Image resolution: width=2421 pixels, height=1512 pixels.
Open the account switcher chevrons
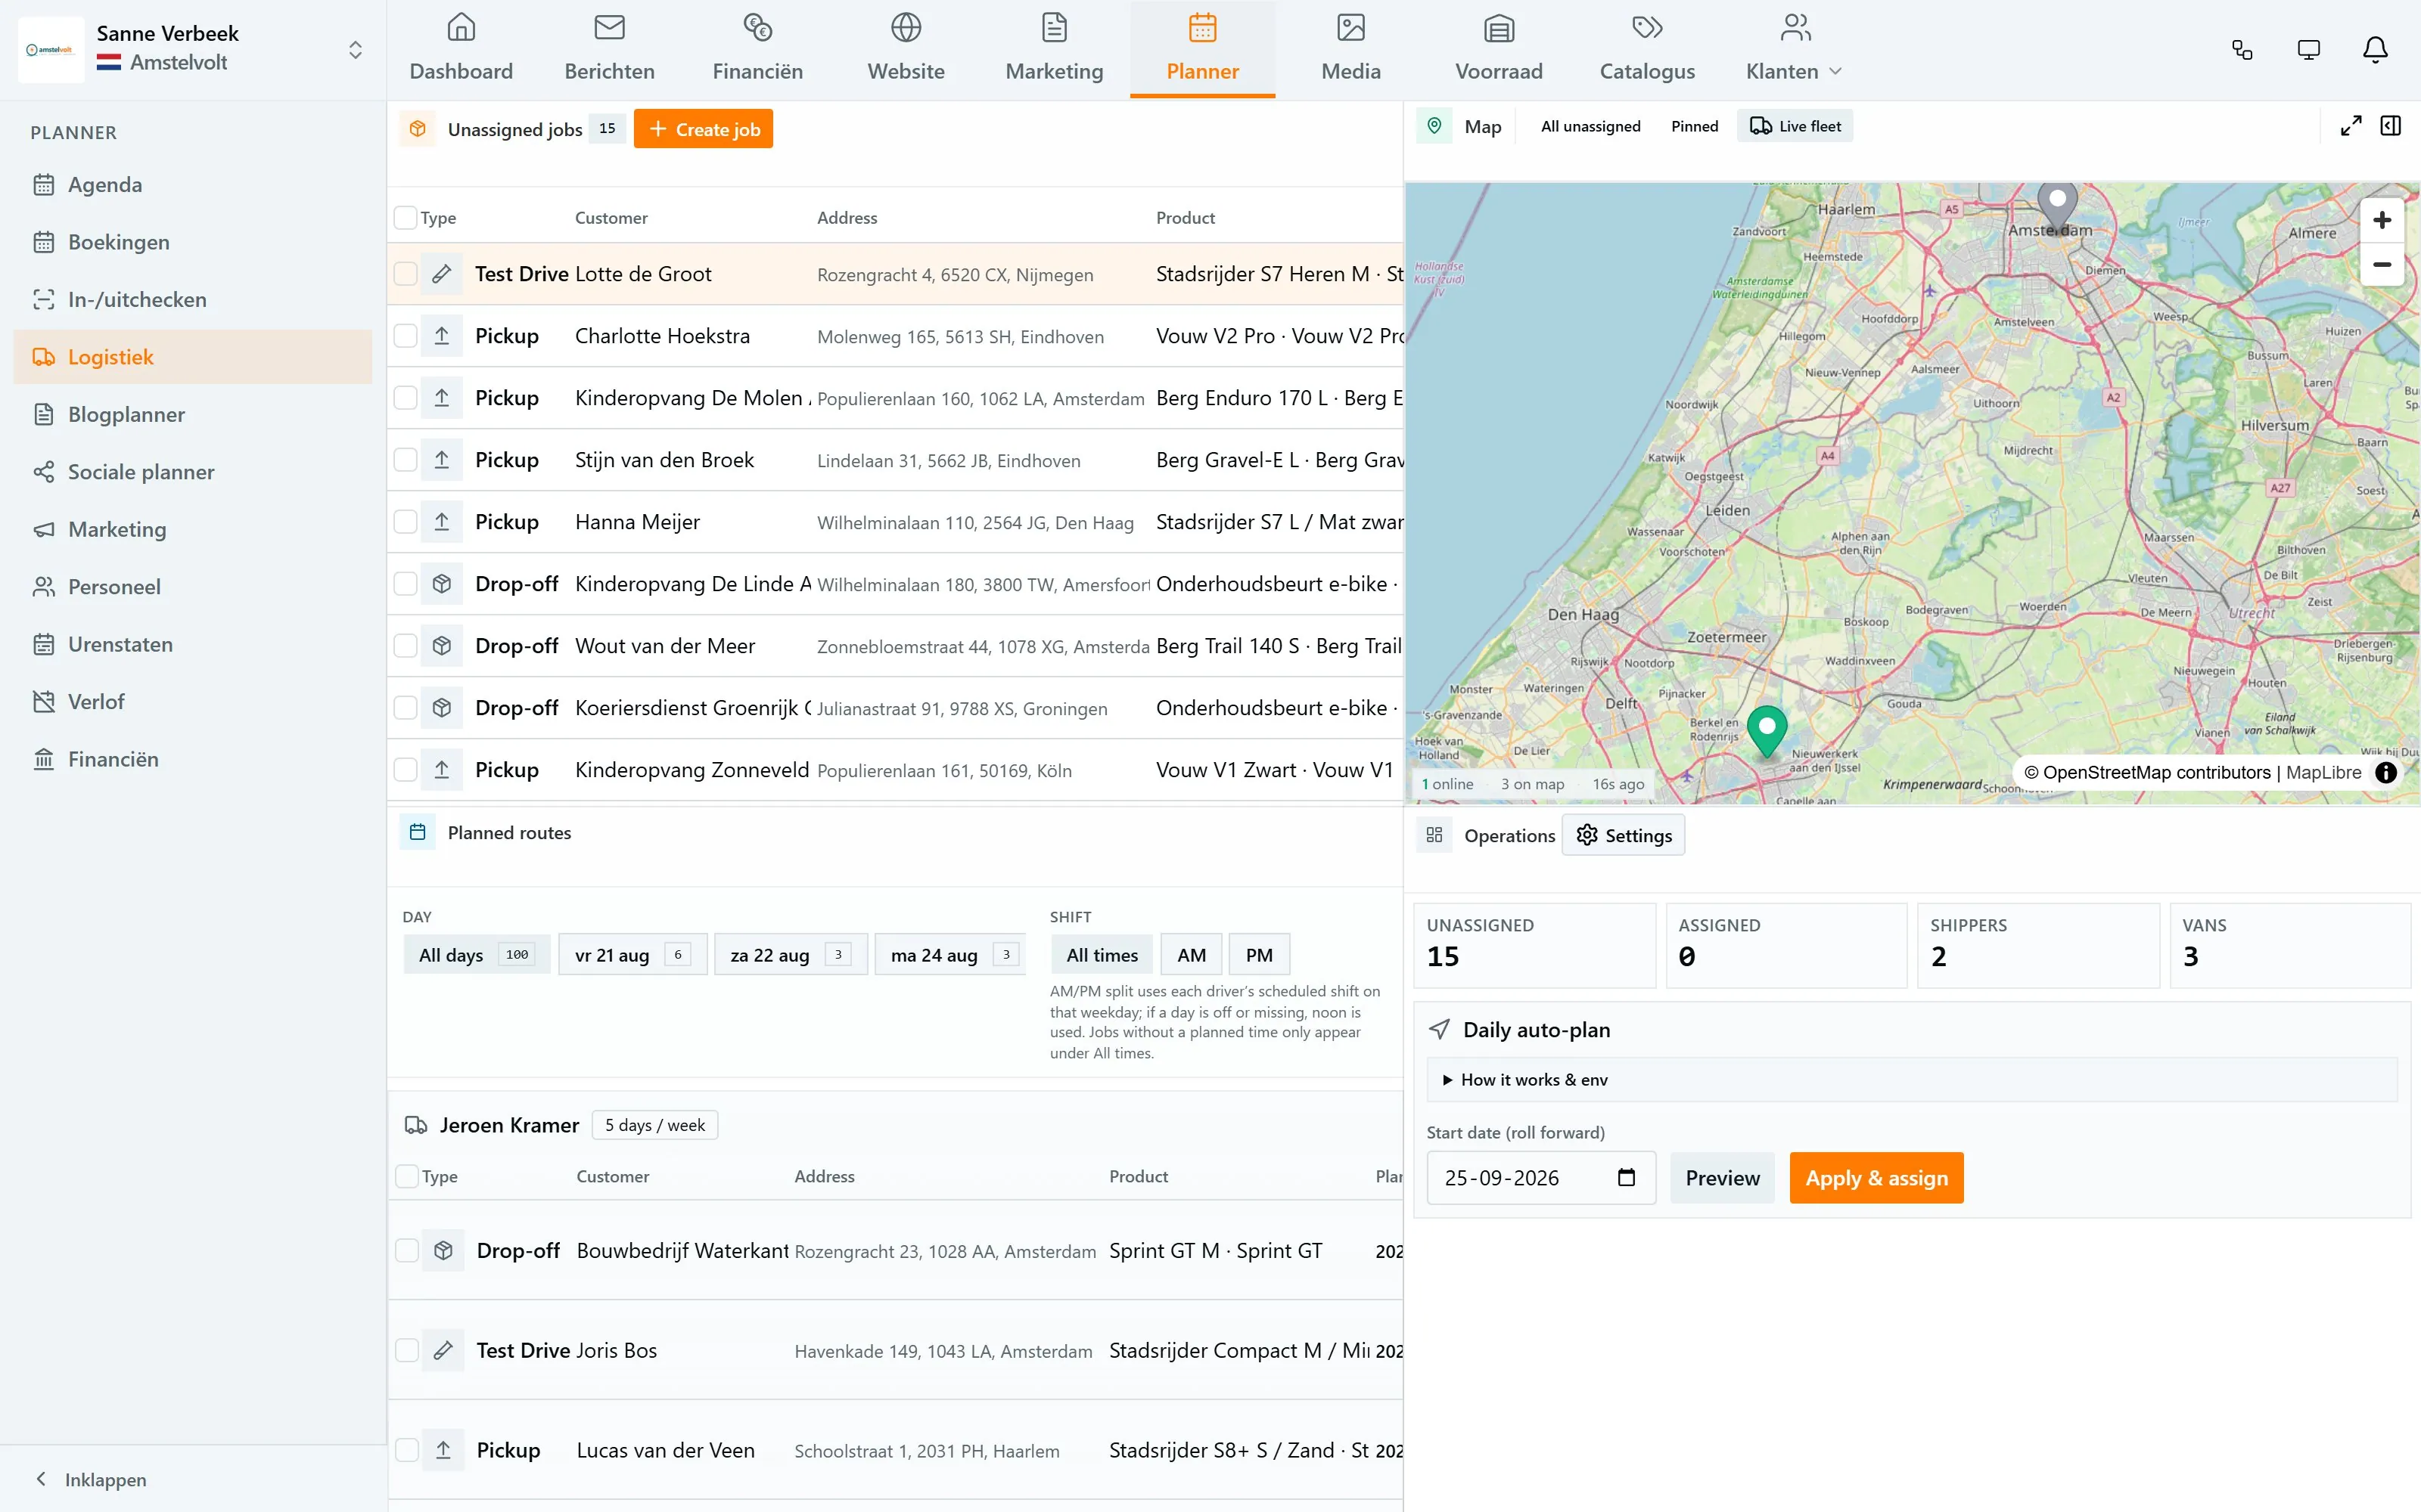354,50
